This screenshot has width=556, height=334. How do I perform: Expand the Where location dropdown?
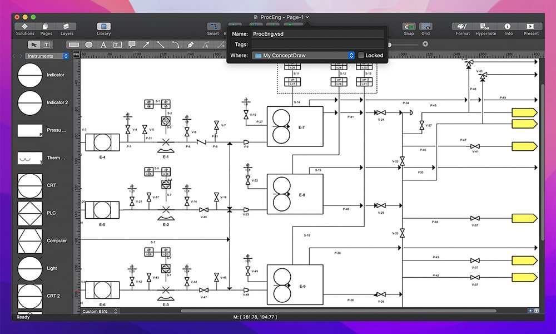(x=351, y=56)
